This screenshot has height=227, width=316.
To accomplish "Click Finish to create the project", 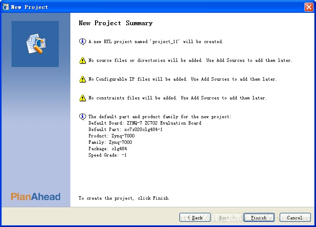I will pyautogui.click(x=259, y=217).
